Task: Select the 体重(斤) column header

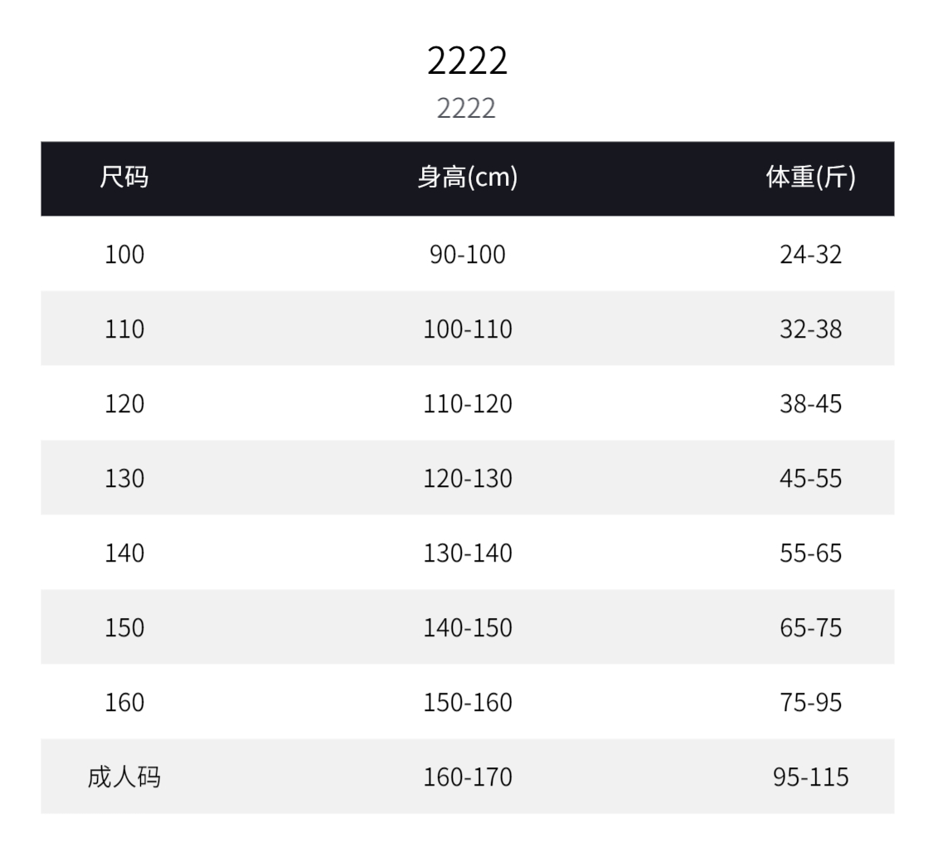Action: [x=810, y=178]
